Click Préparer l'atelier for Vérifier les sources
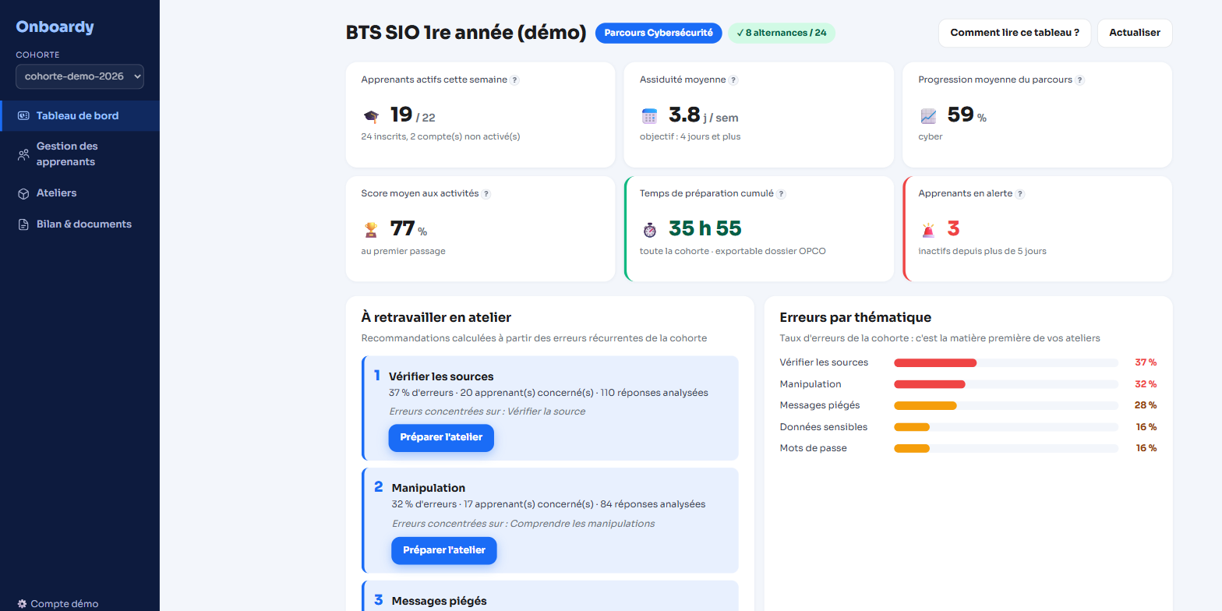 pos(441,437)
